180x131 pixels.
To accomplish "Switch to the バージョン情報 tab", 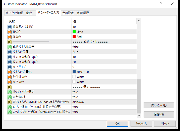I will 14,13.
